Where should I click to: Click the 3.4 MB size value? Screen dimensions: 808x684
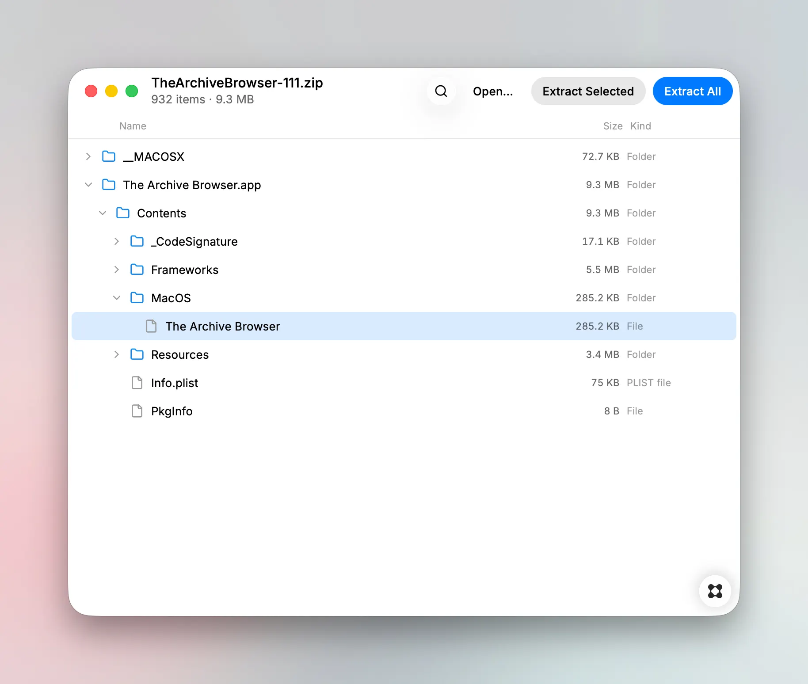[x=602, y=354]
